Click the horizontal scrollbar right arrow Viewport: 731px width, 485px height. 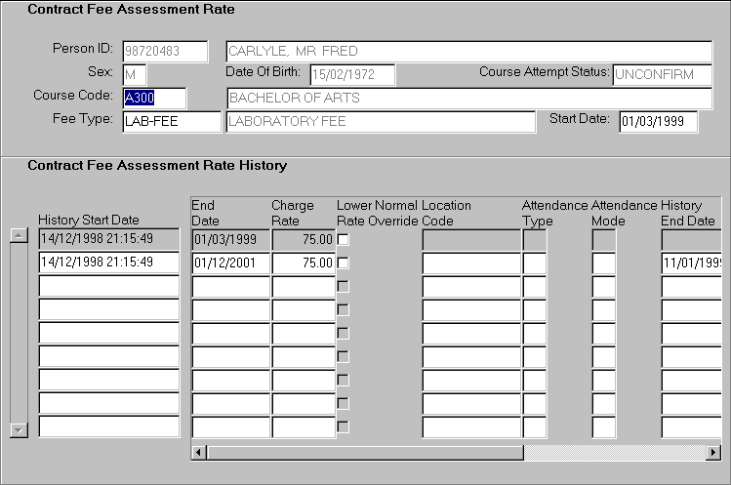[712, 453]
